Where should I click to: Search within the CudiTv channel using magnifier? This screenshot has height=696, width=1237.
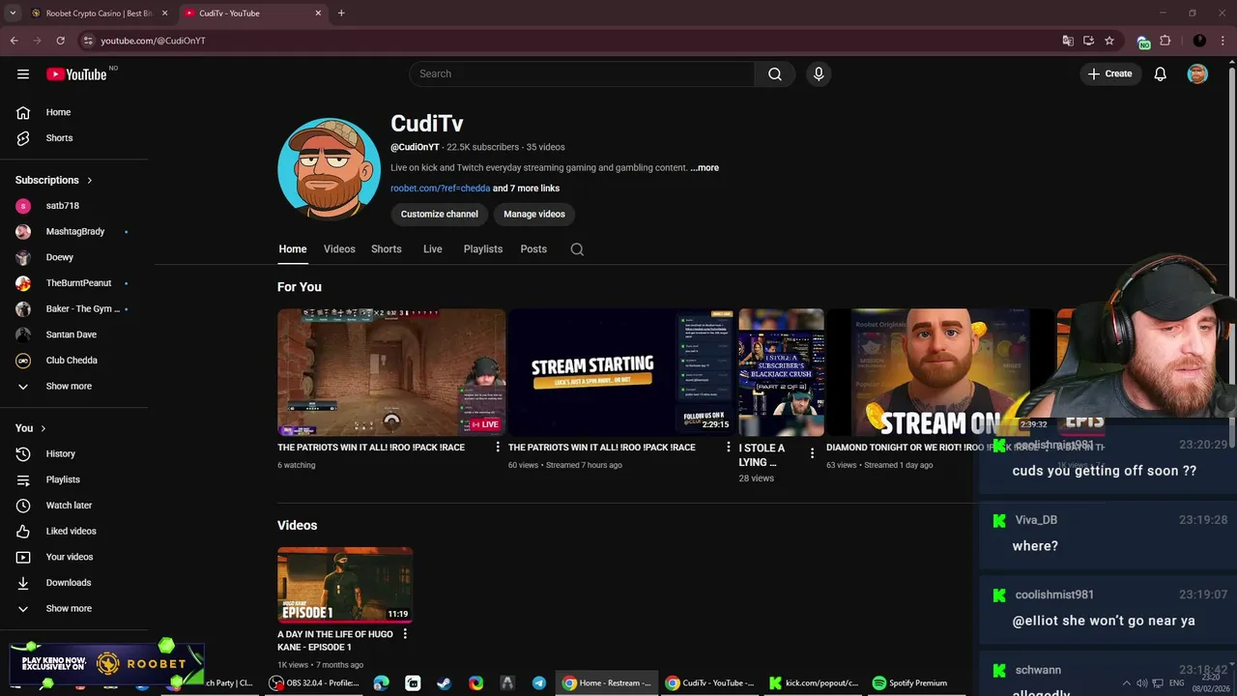tap(577, 249)
